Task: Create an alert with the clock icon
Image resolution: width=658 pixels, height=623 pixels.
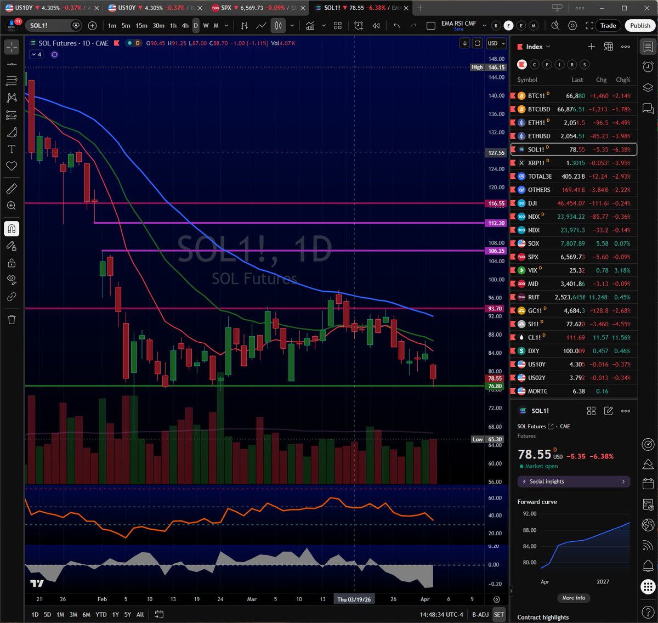Action: (x=359, y=26)
